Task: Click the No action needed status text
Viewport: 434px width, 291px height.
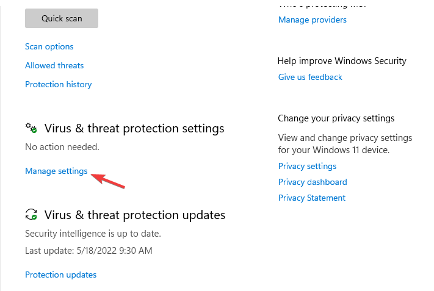Action: (x=62, y=147)
